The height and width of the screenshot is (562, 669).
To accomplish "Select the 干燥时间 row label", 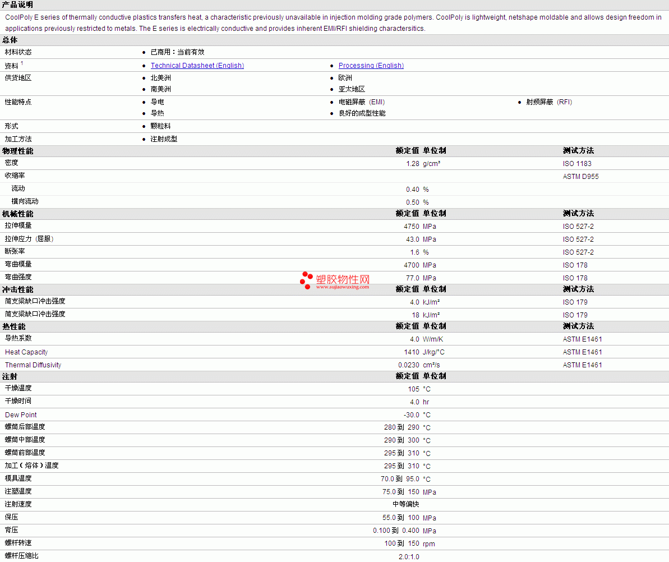I will tap(19, 400).
